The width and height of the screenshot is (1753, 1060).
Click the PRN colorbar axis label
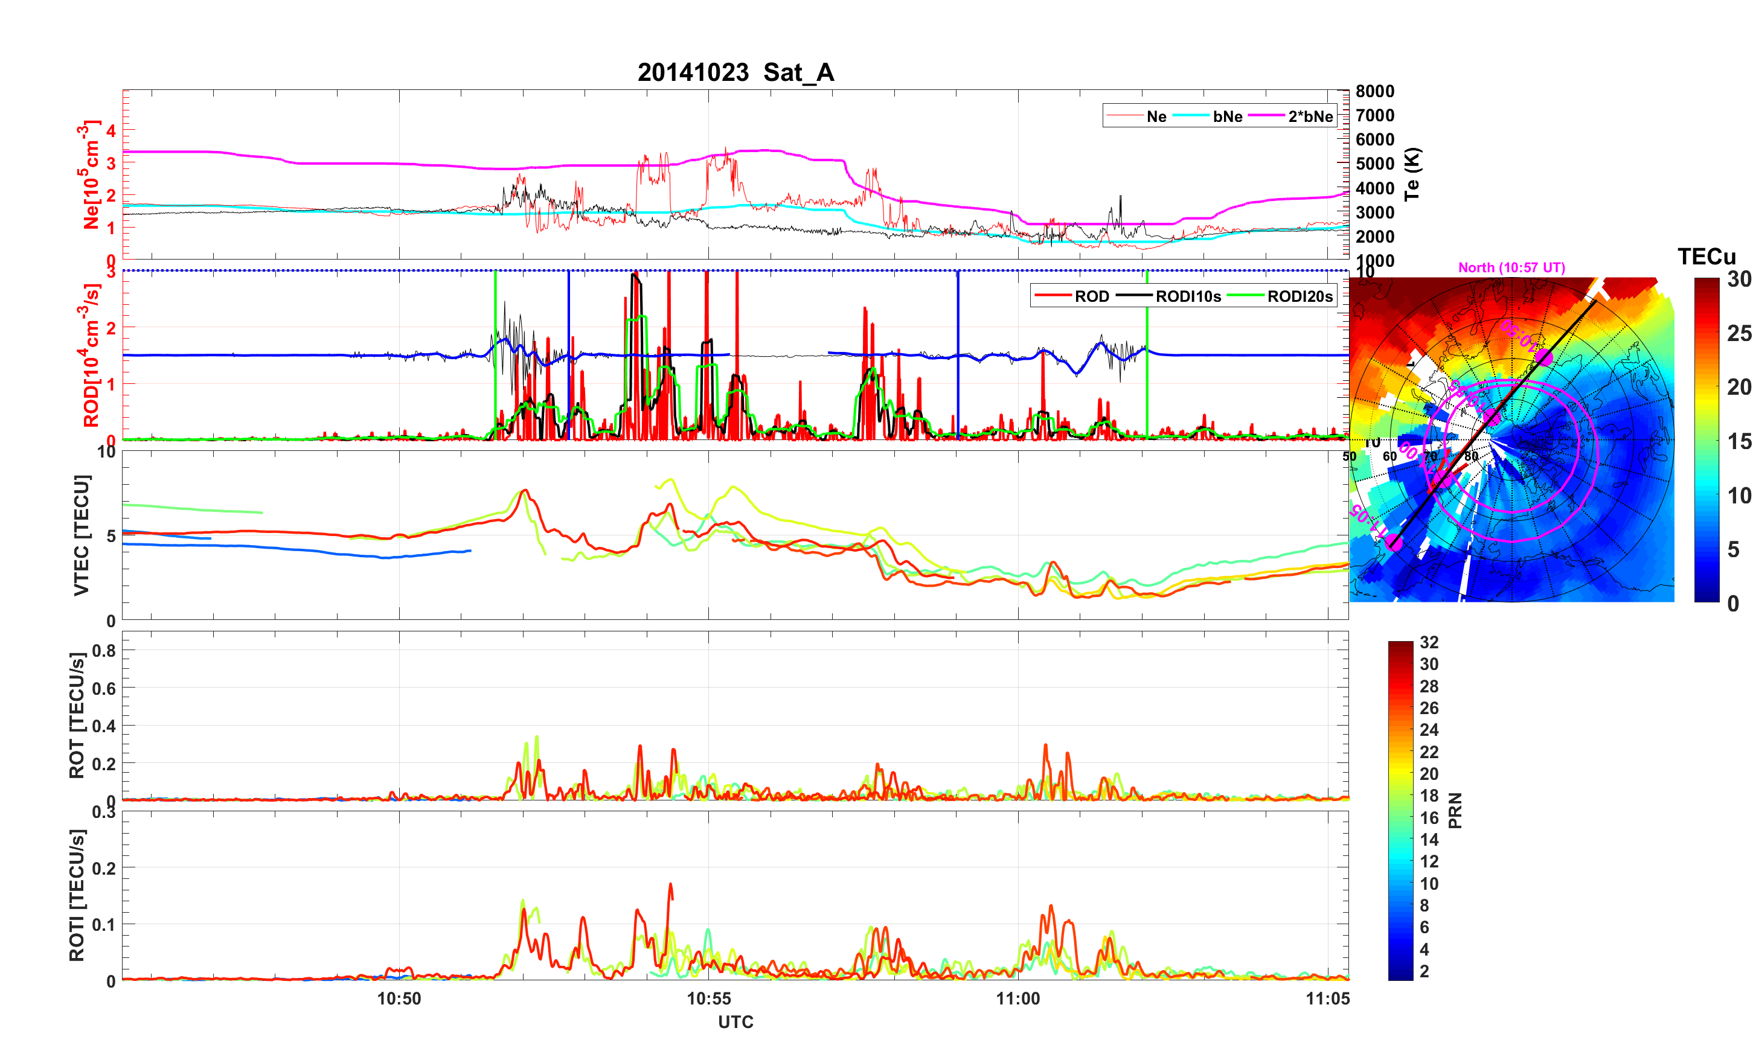click(x=1455, y=810)
